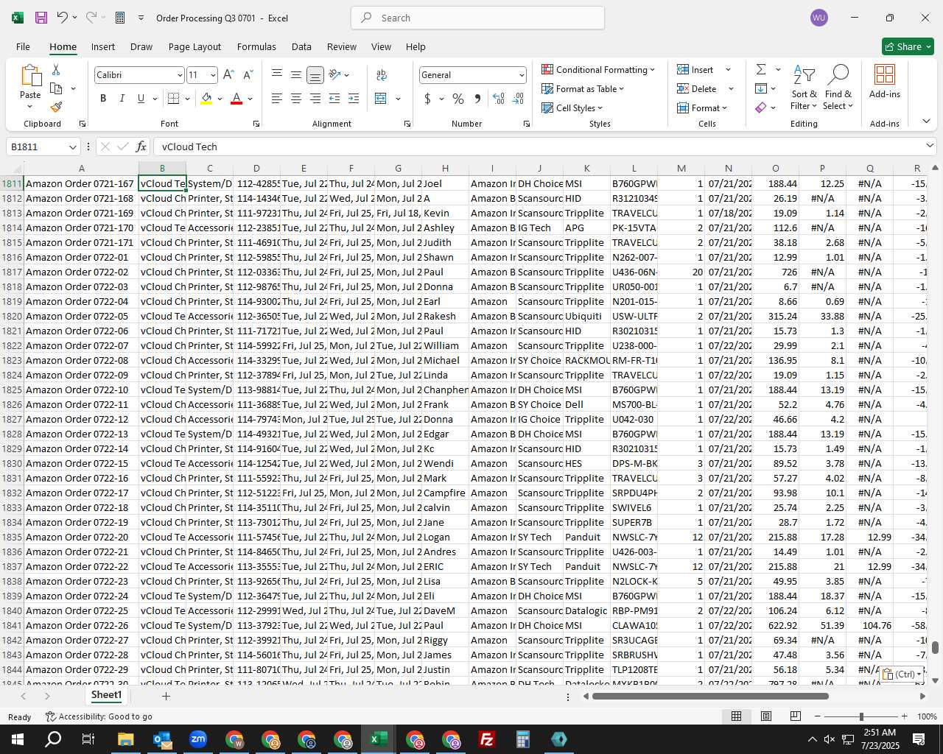Click the Search box in title bar

click(477, 18)
